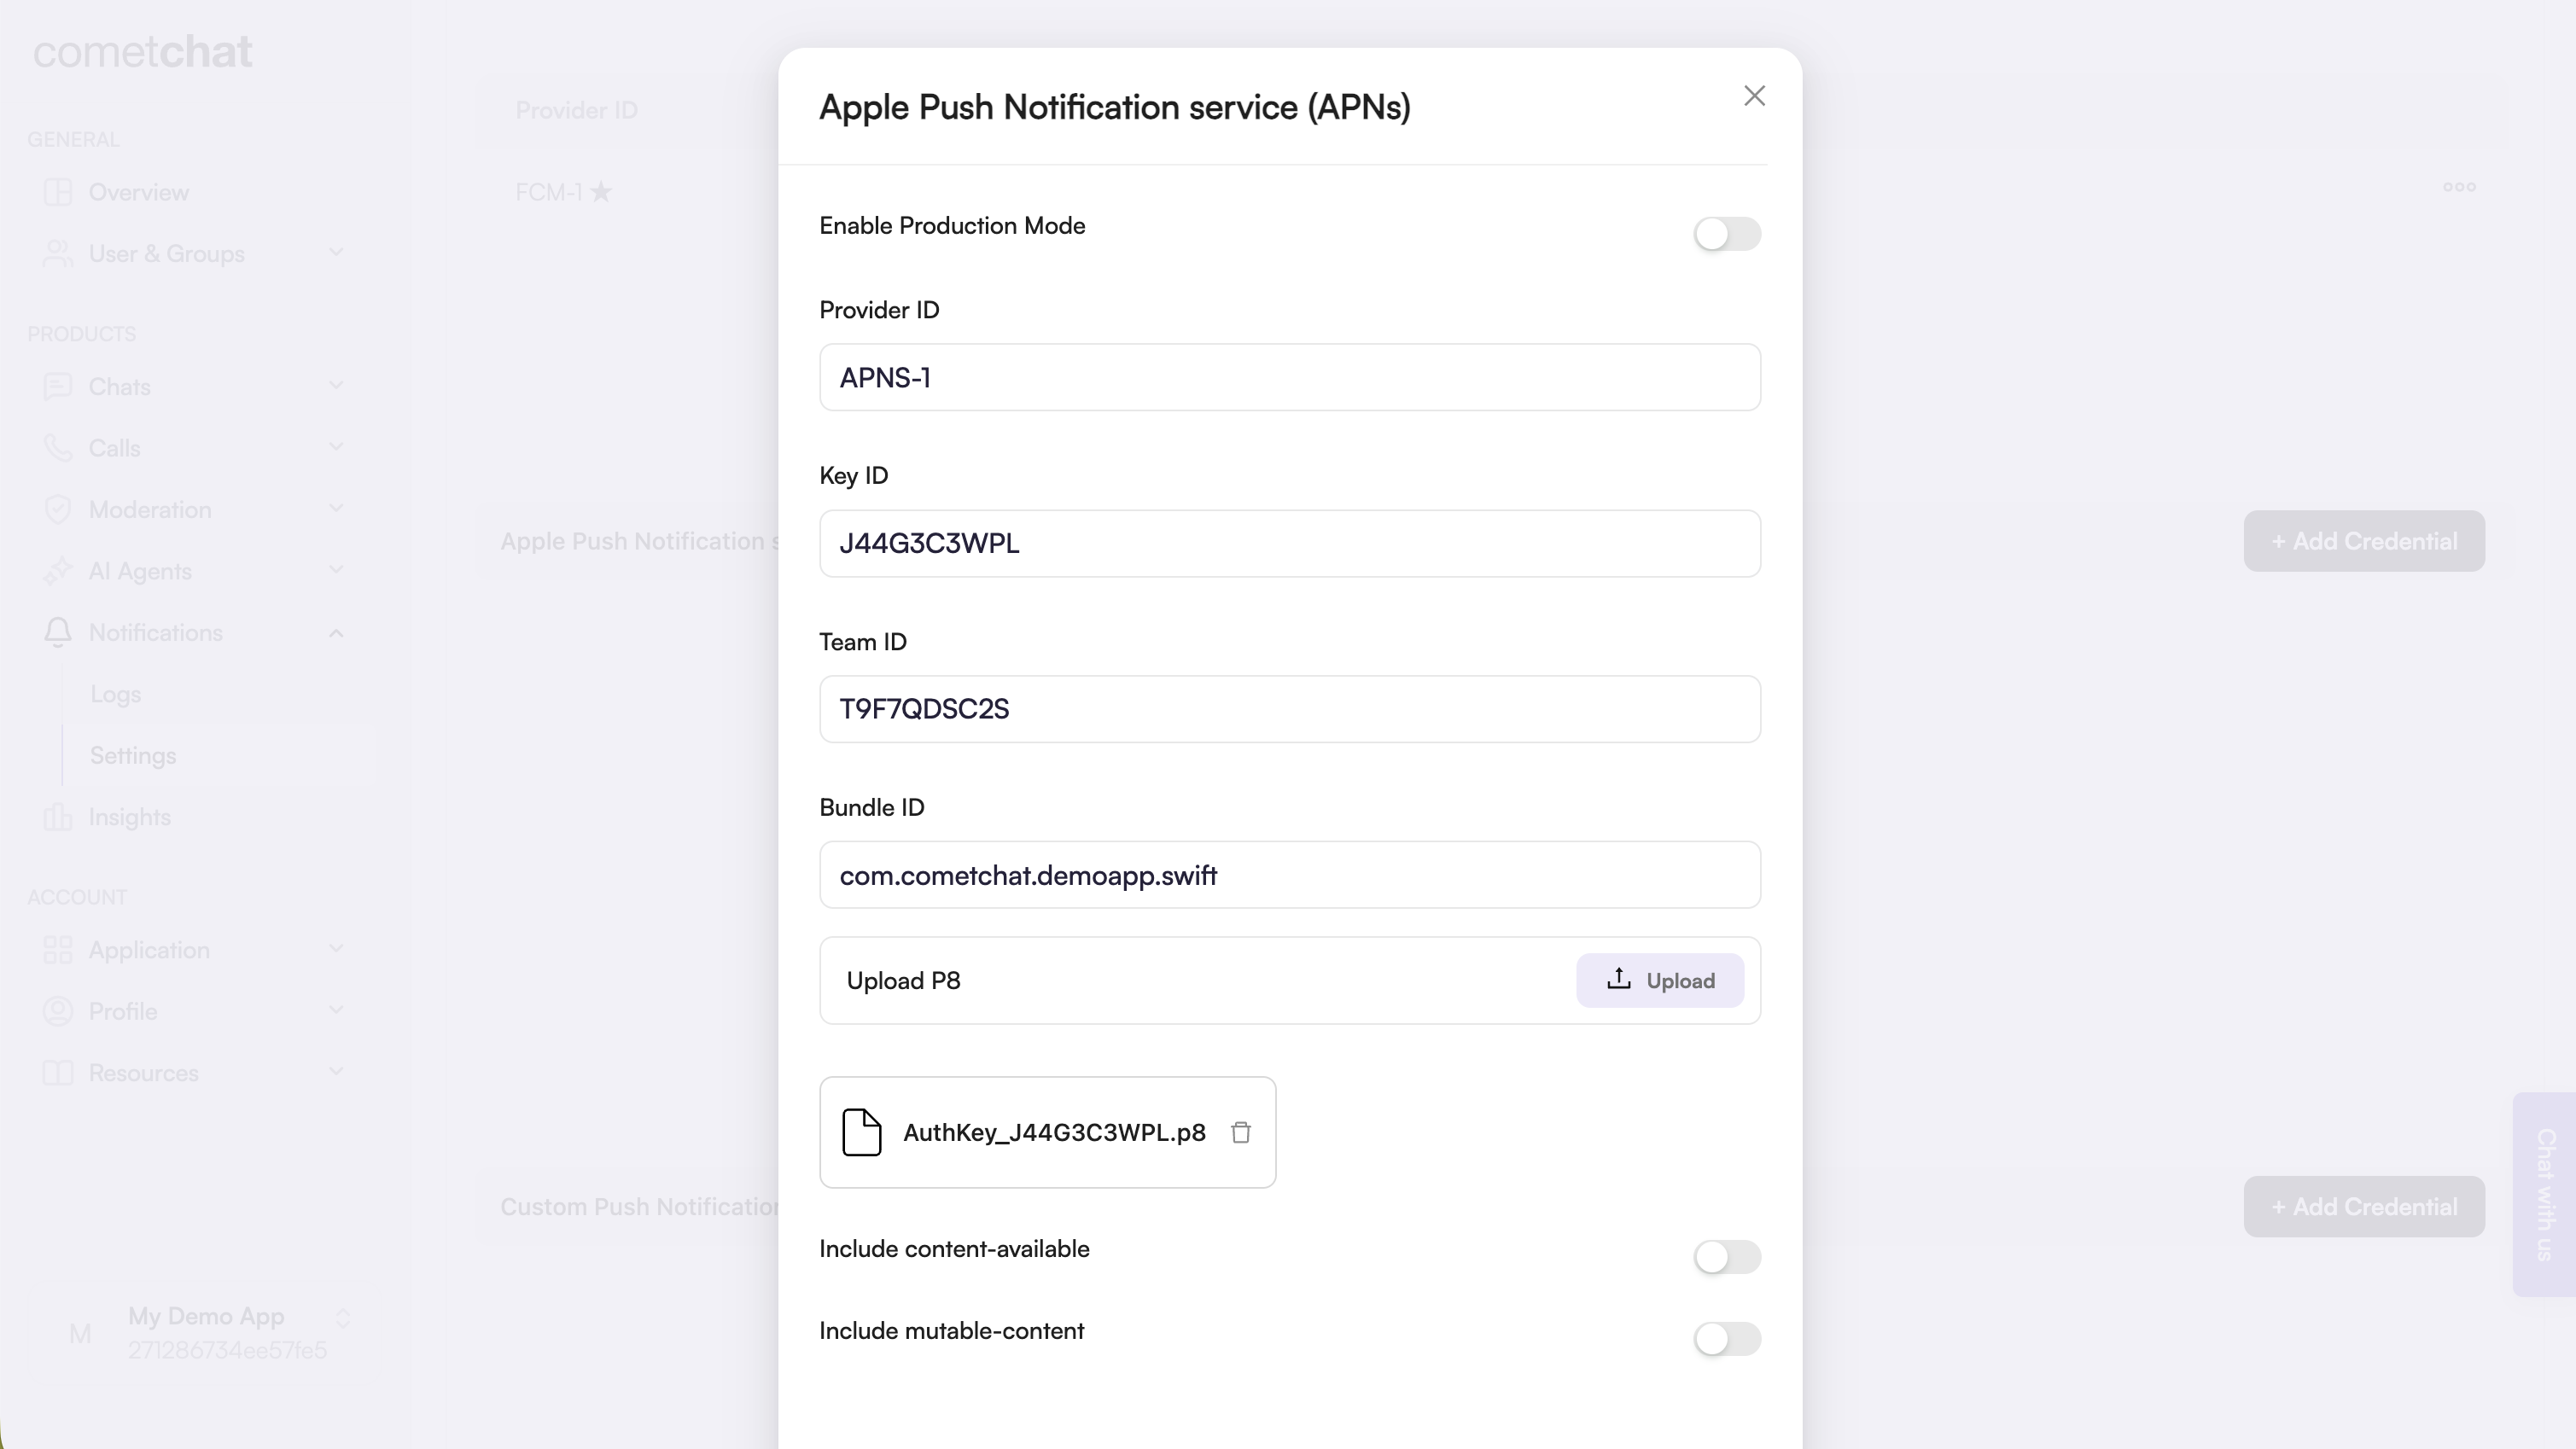2576x1449 pixels.
Task: Collapse the Notifications section
Action: [337, 632]
